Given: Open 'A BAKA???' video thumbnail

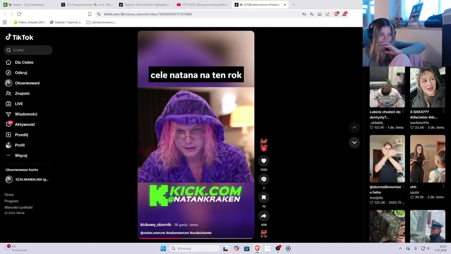Looking at the screenshot, I should [427, 87].
